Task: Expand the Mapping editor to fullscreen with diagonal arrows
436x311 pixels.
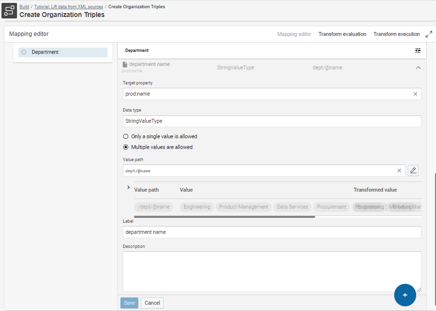Action: [429, 34]
